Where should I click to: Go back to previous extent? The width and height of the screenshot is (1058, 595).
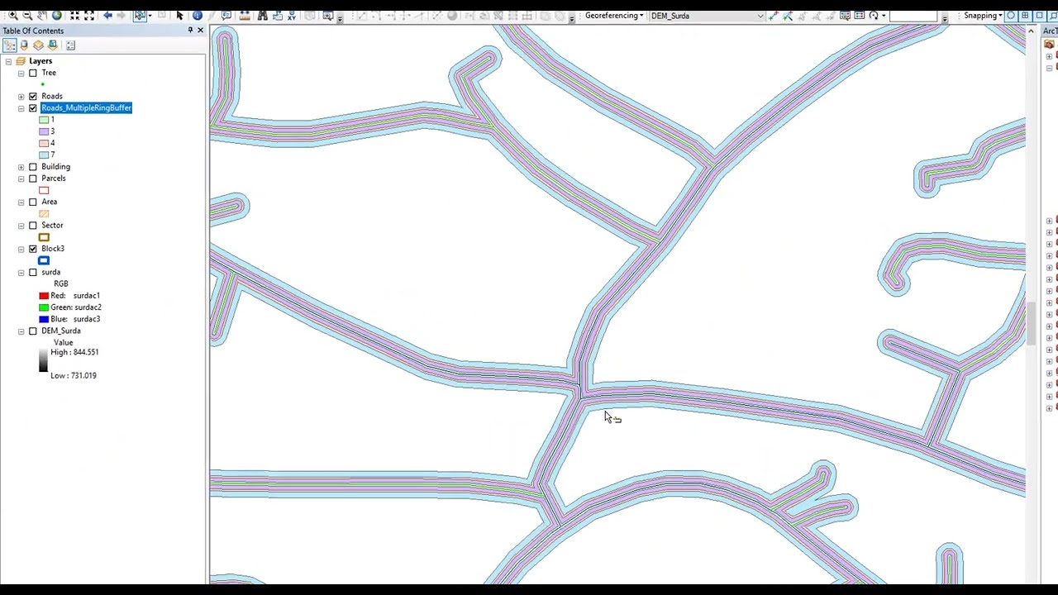(x=107, y=16)
